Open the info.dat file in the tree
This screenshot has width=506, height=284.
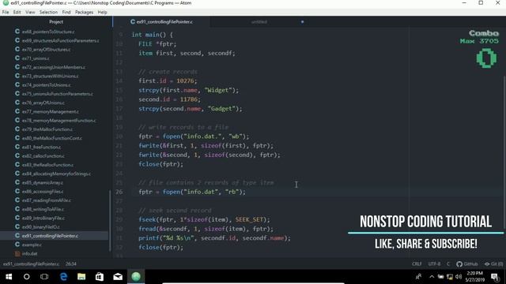30,254
